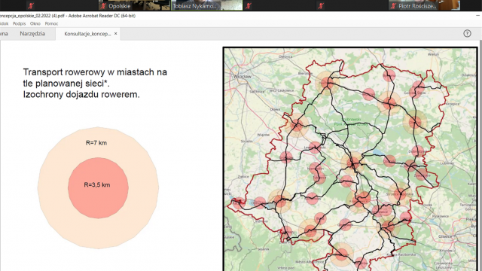
Task: Click the muted microphone icon on Opolskie tile
Action: pyautogui.click(x=104, y=6)
